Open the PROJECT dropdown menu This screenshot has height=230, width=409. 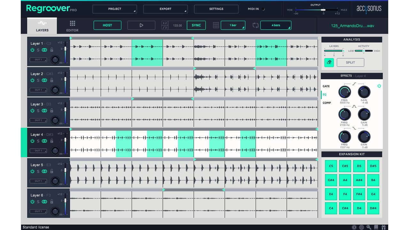coord(114,9)
